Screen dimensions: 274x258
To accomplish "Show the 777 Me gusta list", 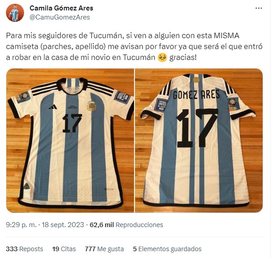I will [x=105, y=249].
